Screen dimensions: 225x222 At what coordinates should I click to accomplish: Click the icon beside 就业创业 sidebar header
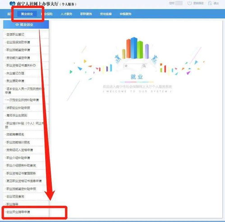click(17, 24)
